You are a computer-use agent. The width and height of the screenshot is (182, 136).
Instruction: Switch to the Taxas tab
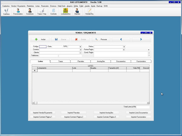[x=60, y=61]
